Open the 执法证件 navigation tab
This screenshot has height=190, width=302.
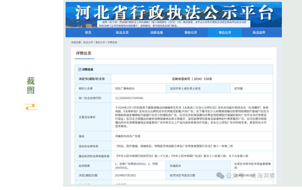point(259,33)
